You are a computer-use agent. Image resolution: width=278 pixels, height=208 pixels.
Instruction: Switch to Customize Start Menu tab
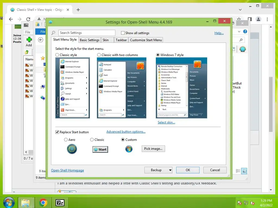coord(146,40)
